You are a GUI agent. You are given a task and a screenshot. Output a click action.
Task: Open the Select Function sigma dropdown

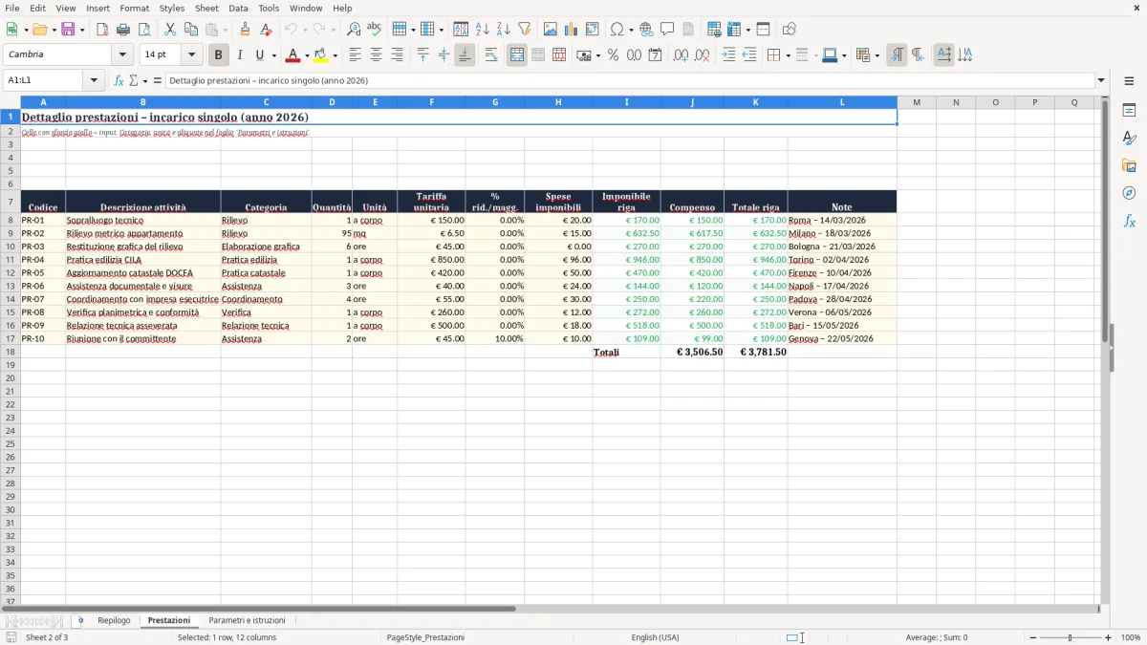tap(143, 80)
